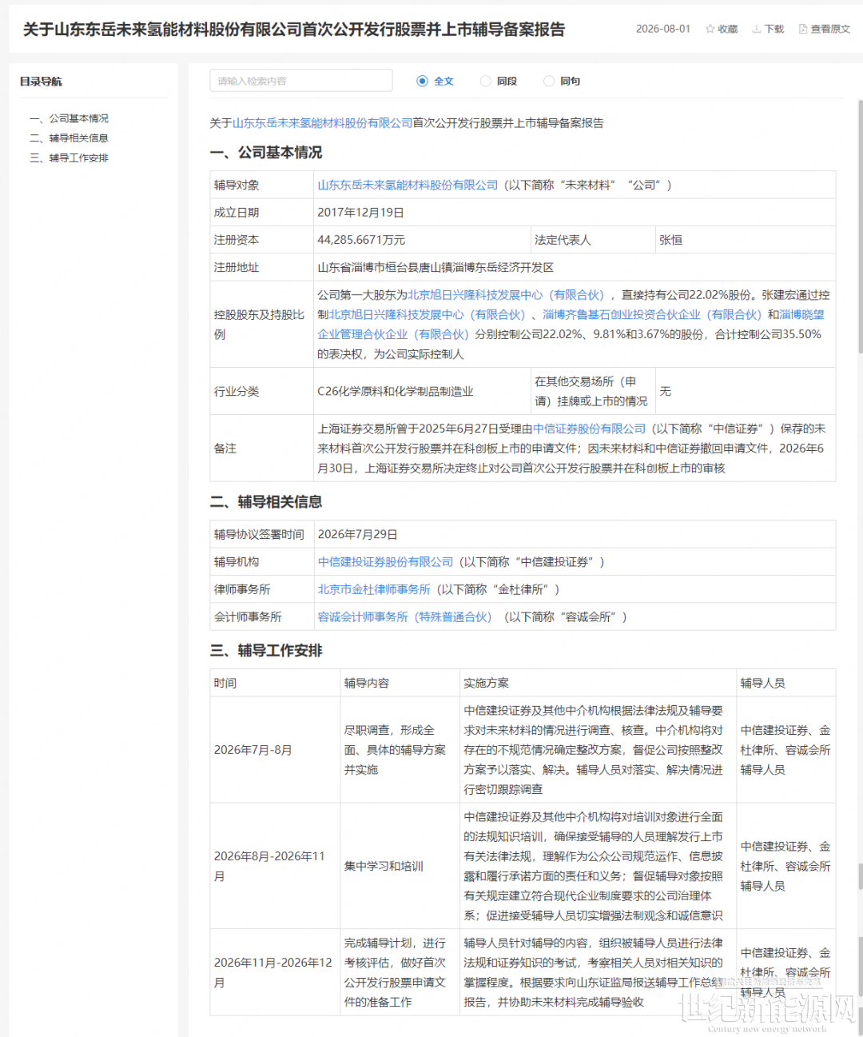
Task: Click the 成立日期 value 2017年12月19日
Action: (360, 213)
